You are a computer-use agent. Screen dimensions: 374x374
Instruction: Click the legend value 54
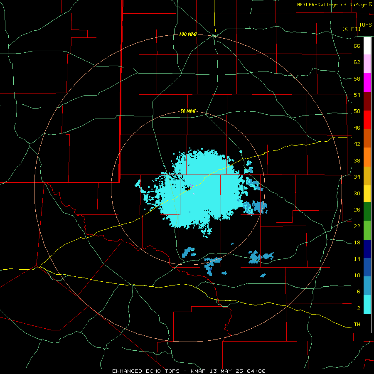coord(357,95)
